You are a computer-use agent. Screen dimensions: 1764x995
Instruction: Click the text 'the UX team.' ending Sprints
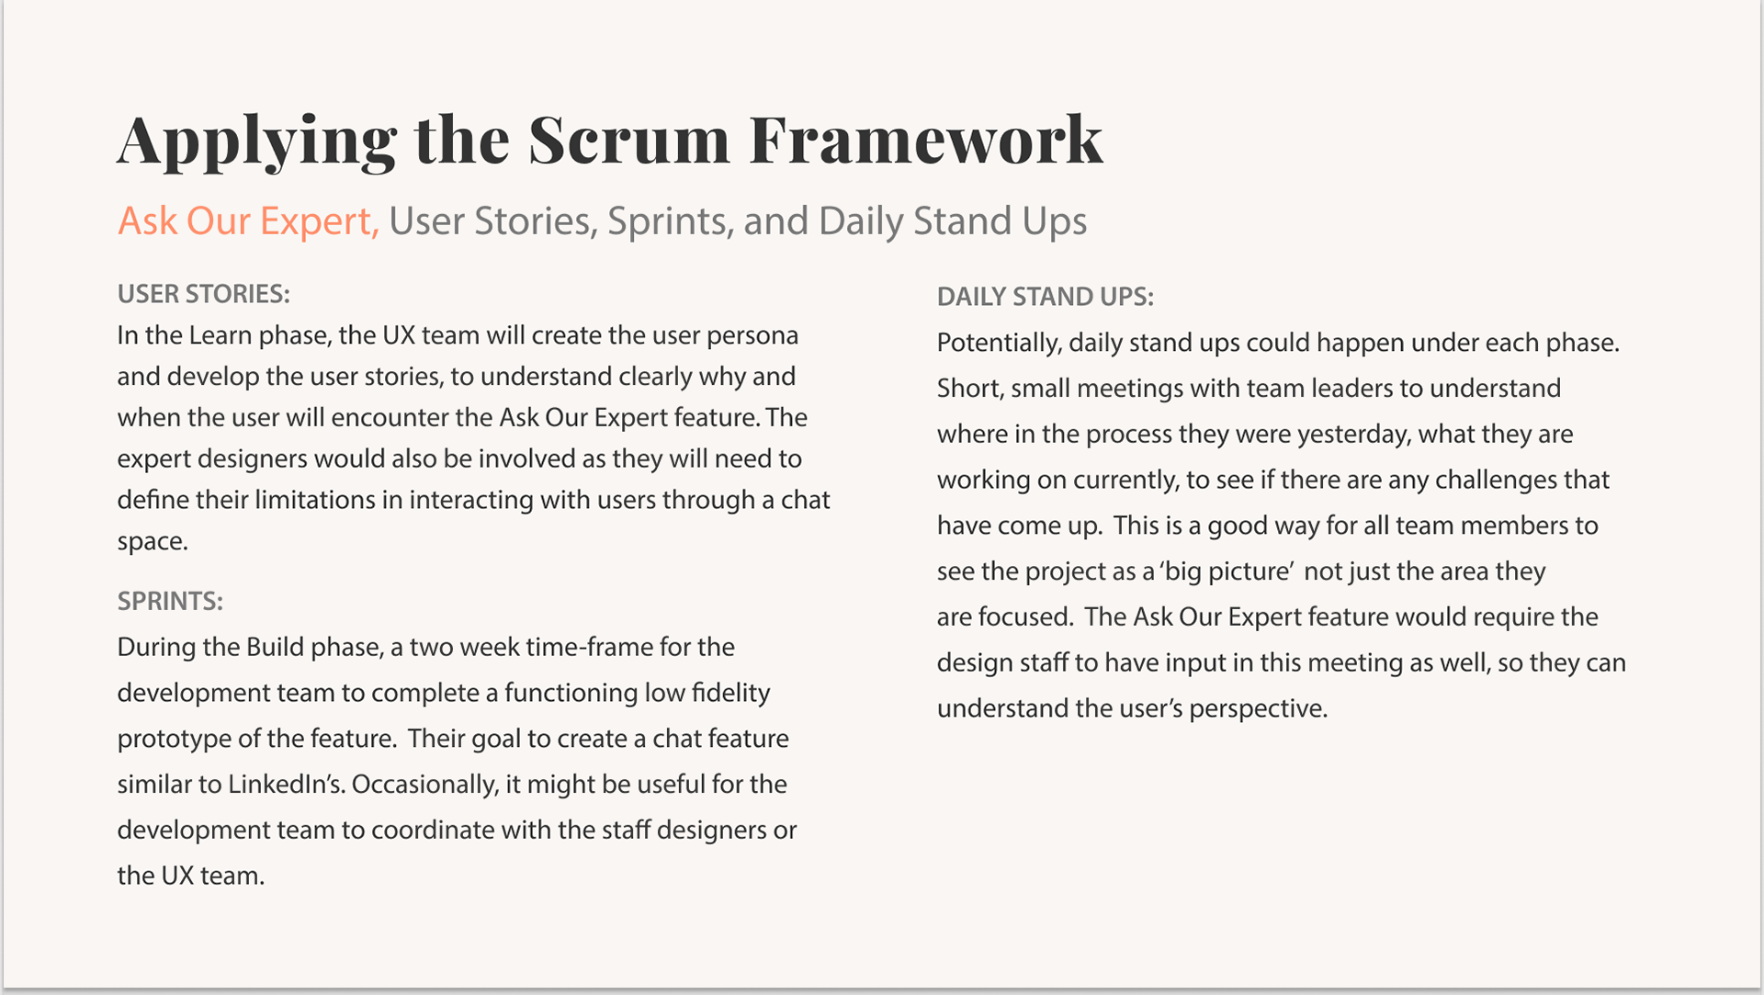point(191,876)
